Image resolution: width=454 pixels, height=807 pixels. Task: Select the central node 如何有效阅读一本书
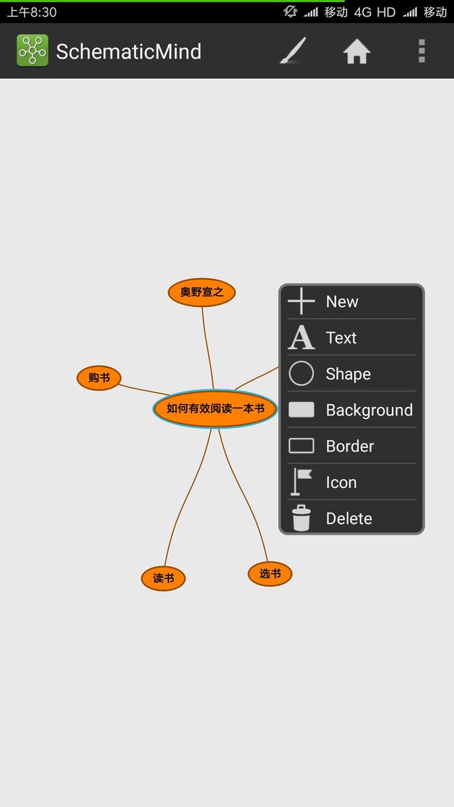pos(215,408)
